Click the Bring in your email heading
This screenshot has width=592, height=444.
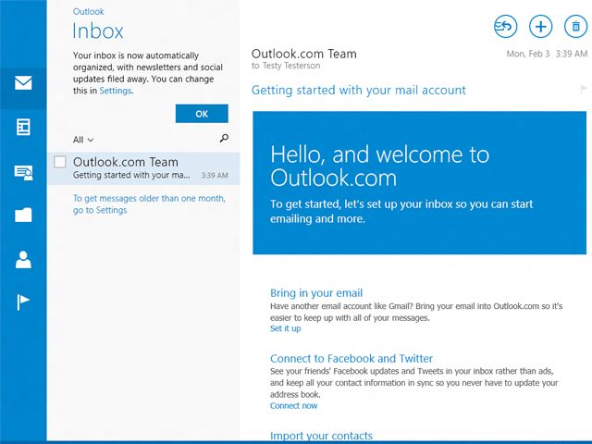point(316,293)
